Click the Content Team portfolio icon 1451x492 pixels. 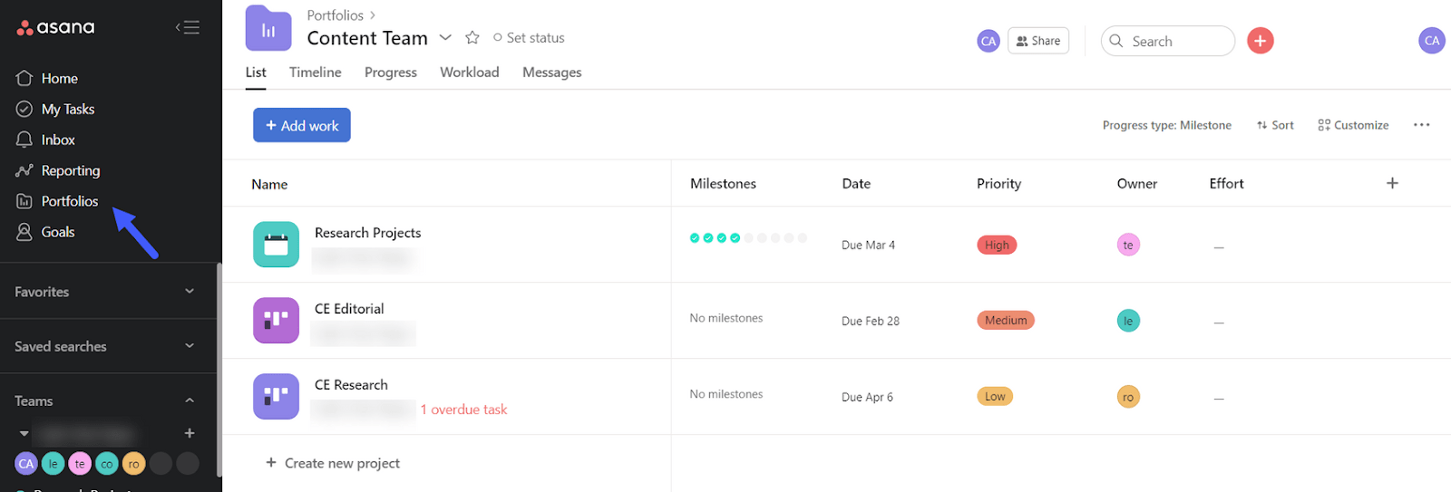(268, 28)
